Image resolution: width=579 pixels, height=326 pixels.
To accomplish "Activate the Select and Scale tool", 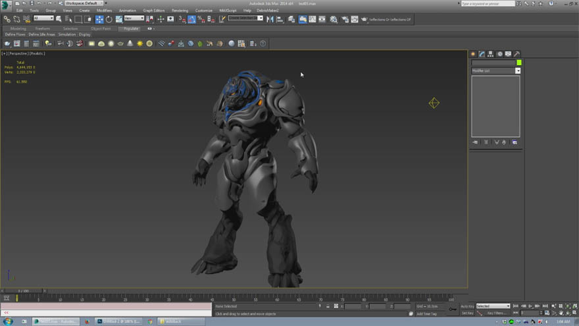I will pyautogui.click(x=119, y=19).
